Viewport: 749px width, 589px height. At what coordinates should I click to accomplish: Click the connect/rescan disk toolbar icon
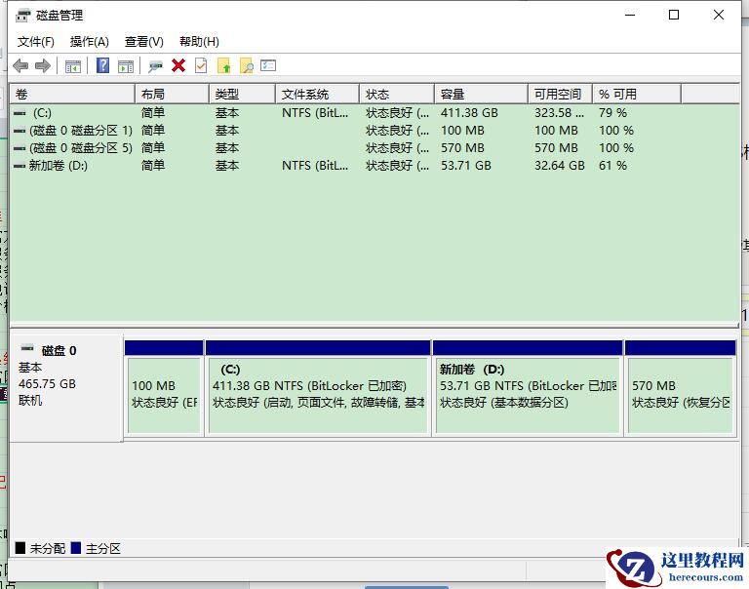pyautogui.click(x=155, y=66)
